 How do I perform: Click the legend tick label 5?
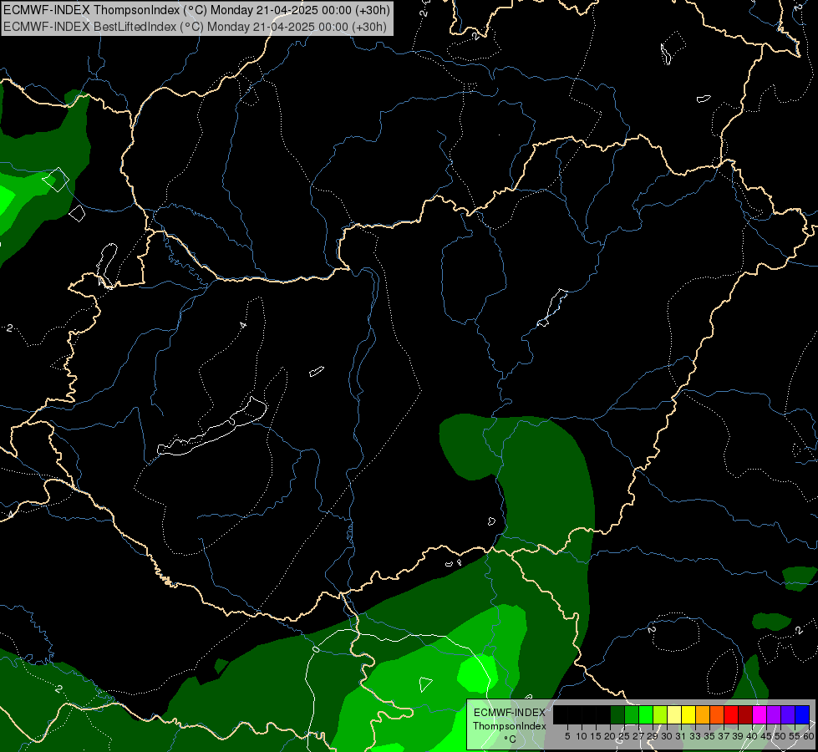pos(567,736)
